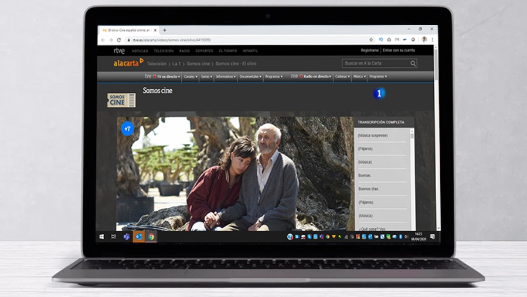Close the El olivo browser tab
The width and height of the screenshot is (527, 297).
tap(155, 31)
